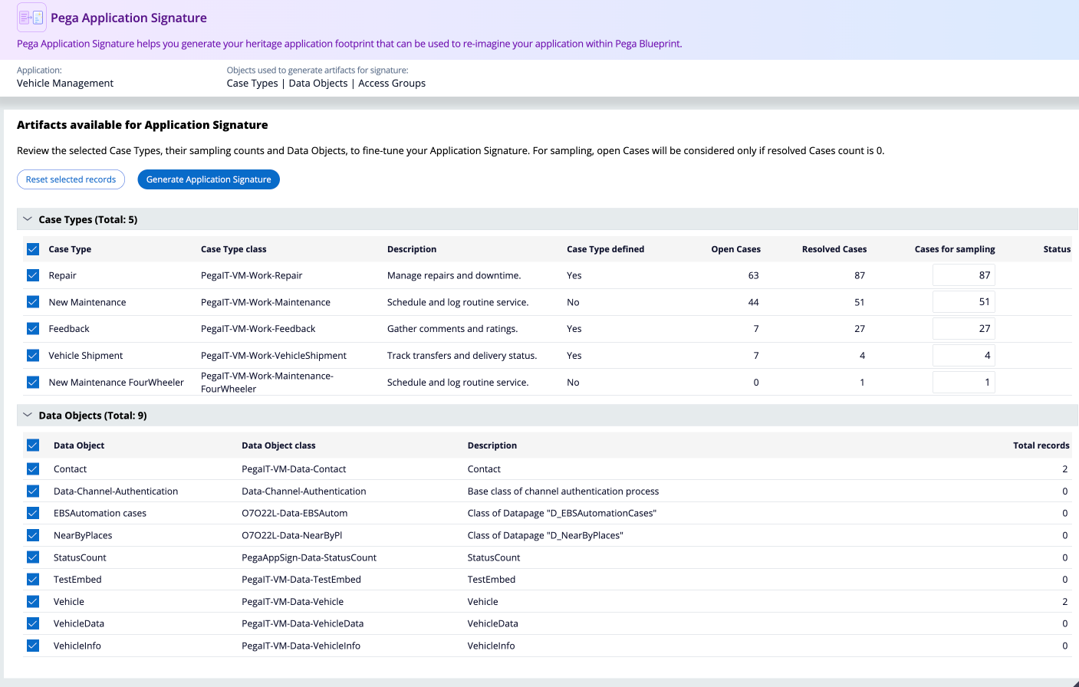Viewport: 1079px width, 687px height.
Task: Toggle the select-all Data Object header checkbox
Action: tap(33, 445)
